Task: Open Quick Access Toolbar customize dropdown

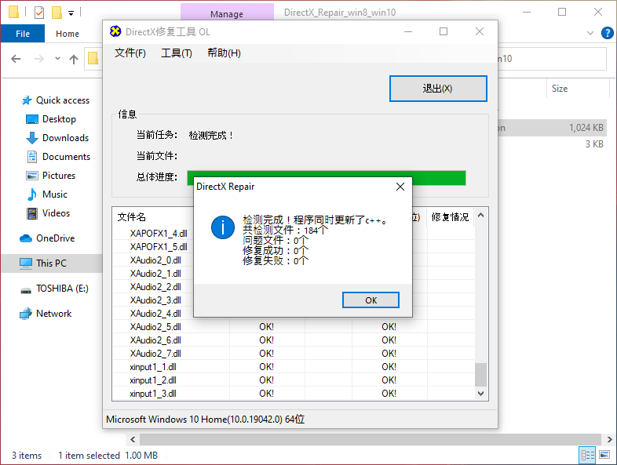Action: tap(71, 13)
